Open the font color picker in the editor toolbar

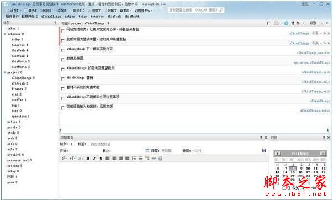pyautogui.click(x=81, y=159)
